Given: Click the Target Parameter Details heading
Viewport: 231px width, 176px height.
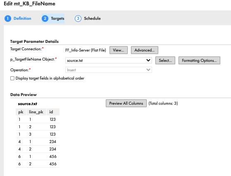Looking at the screenshot, I should click(x=34, y=42).
